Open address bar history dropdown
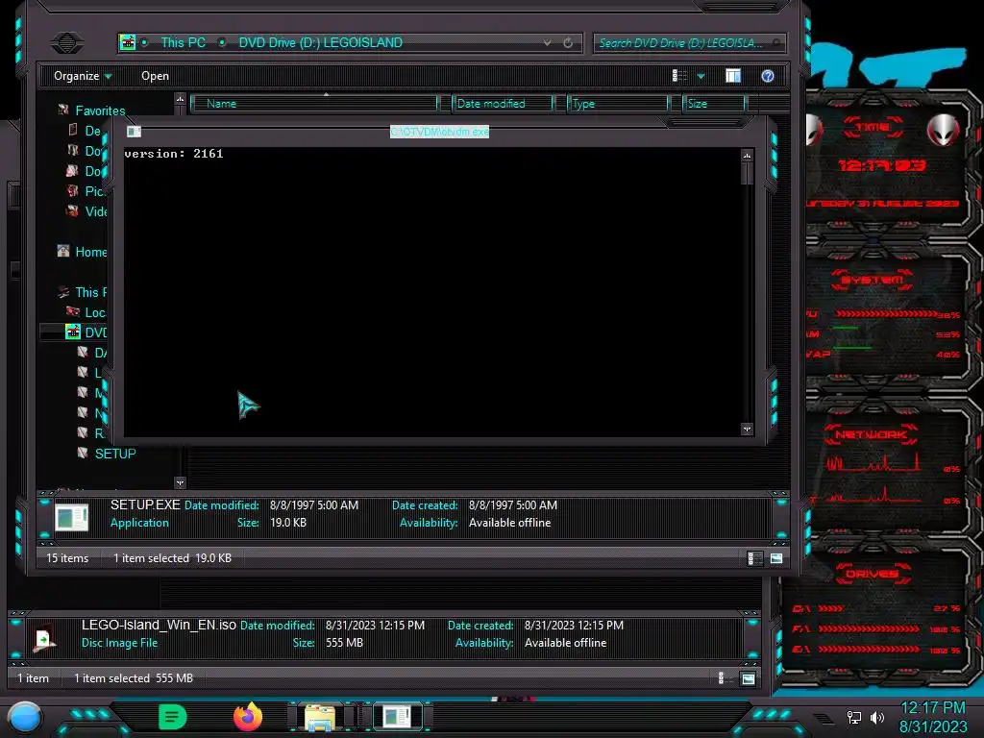Screen dimensions: 984x738 click(x=547, y=42)
